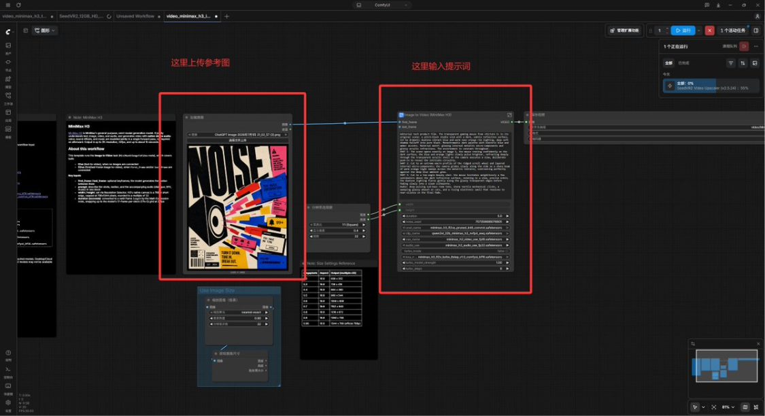
Task: Click the NOISE poster image preview
Action: coord(237,207)
